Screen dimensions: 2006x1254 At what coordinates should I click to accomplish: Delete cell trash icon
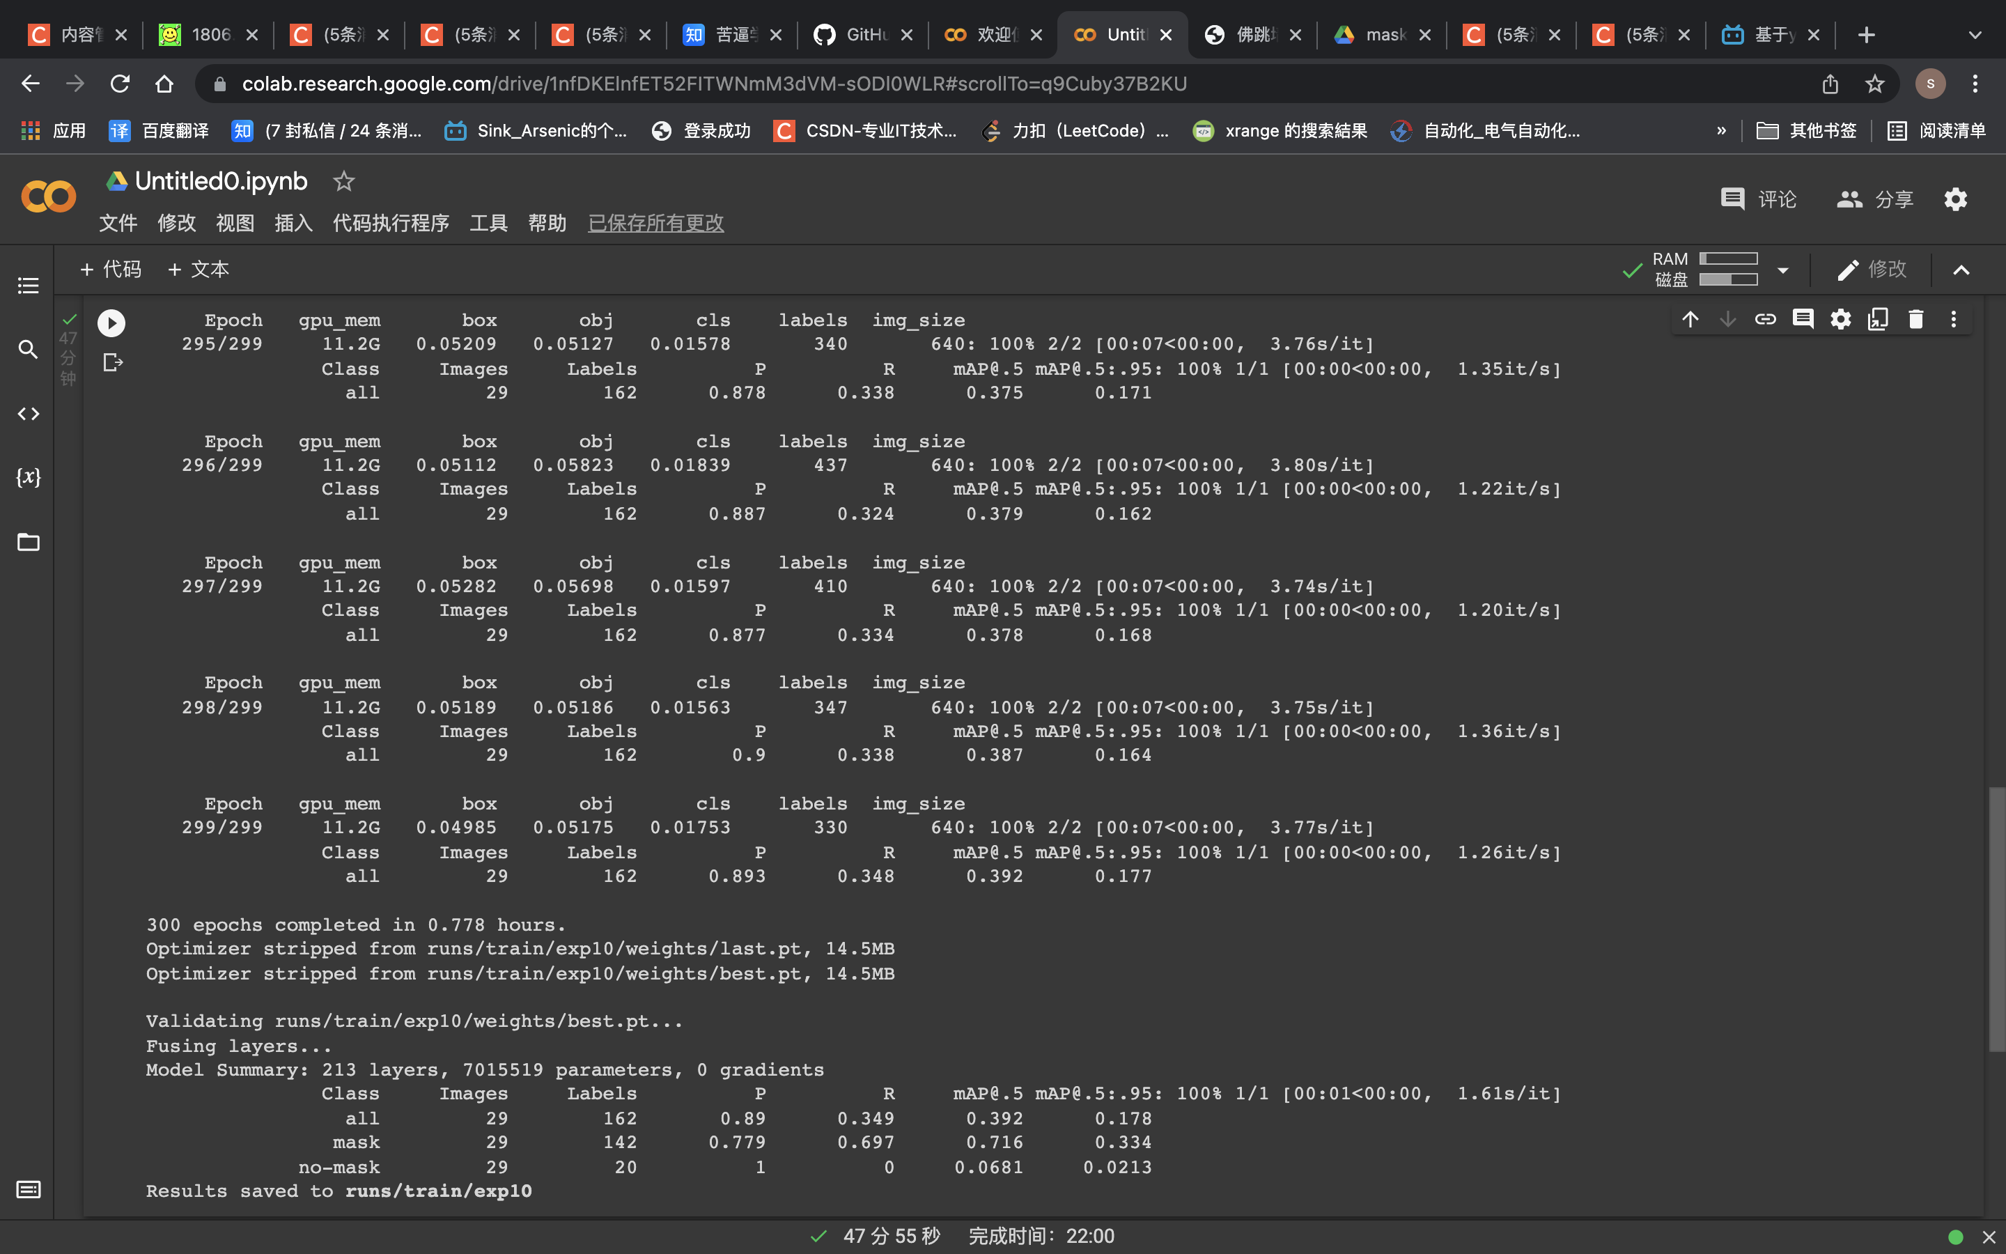tap(1915, 319)
